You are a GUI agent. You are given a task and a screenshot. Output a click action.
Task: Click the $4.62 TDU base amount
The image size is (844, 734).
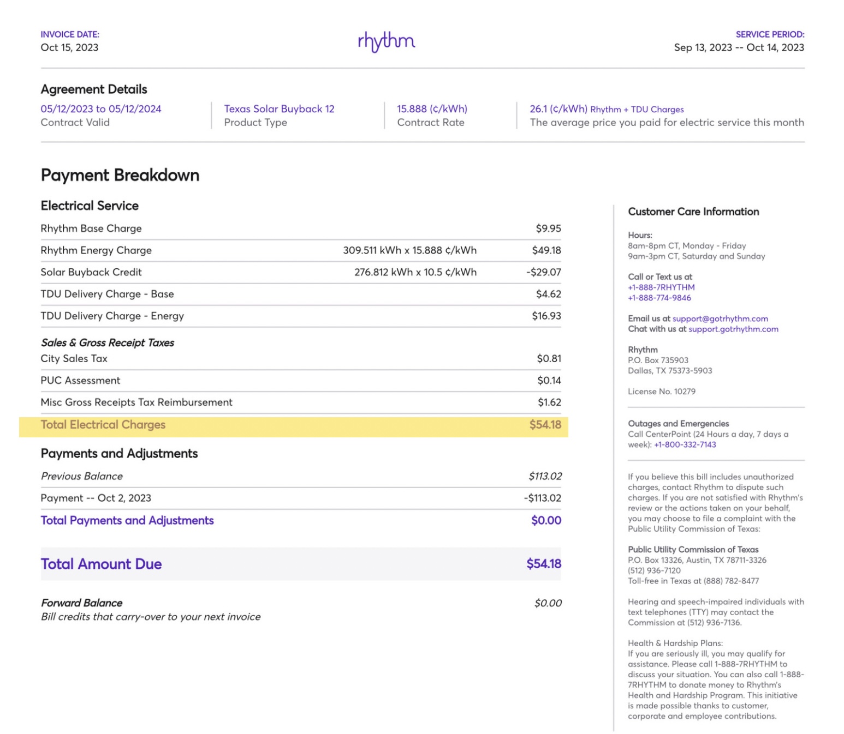(549, 294)
